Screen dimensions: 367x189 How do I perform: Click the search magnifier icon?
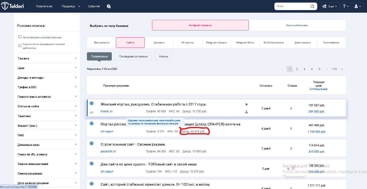click(312, 6)
